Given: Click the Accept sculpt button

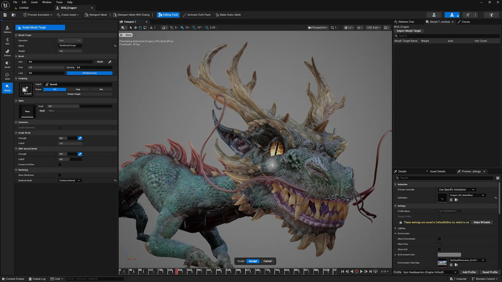Looking at the screenshot, I should (253, 261).
